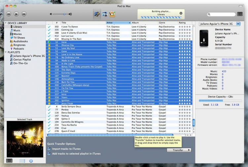Viewport: 248px width, 167px height.
Task: Click the loud speaker icon for max volume
Action: [x=70, y=14]
